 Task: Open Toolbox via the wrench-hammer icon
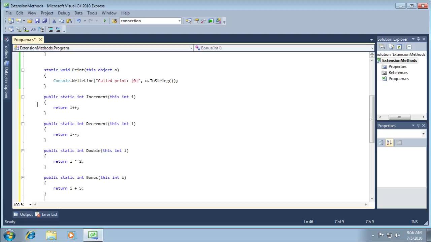[x=203, y=21]
